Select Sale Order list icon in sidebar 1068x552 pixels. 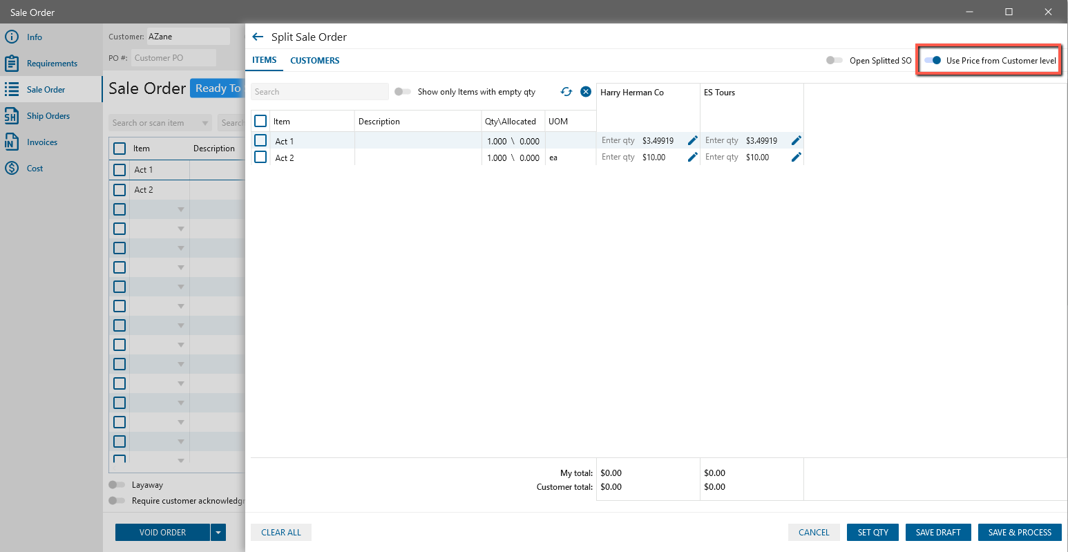12,89
